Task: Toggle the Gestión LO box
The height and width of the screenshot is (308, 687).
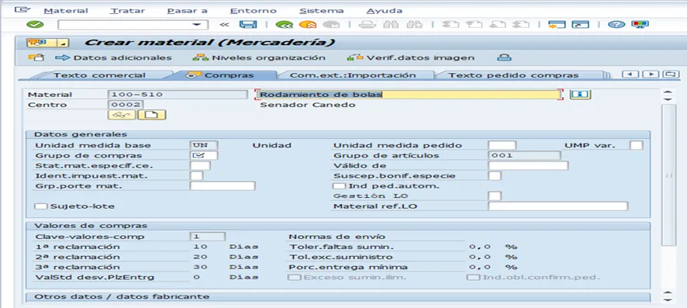Action: pyautogui.click(x=495, y=196)
